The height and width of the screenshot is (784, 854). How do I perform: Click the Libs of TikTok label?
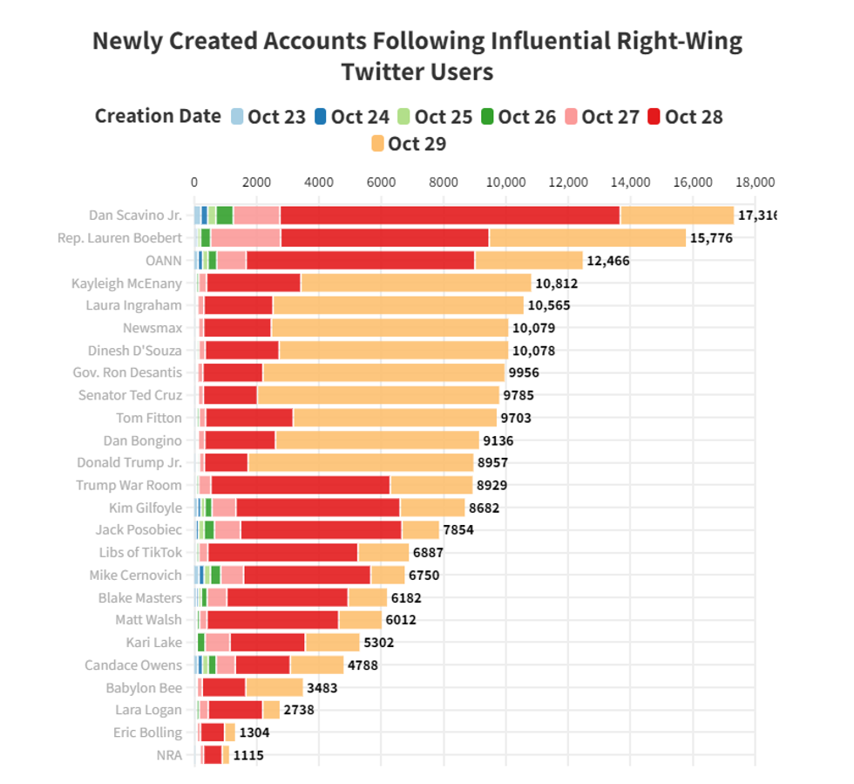coord(140,552)
